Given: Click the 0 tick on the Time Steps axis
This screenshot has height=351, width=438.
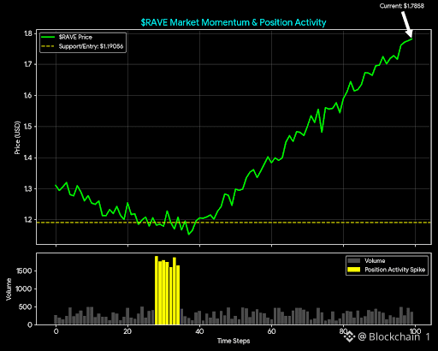Looking at the screenshot, I should [56, 331].
